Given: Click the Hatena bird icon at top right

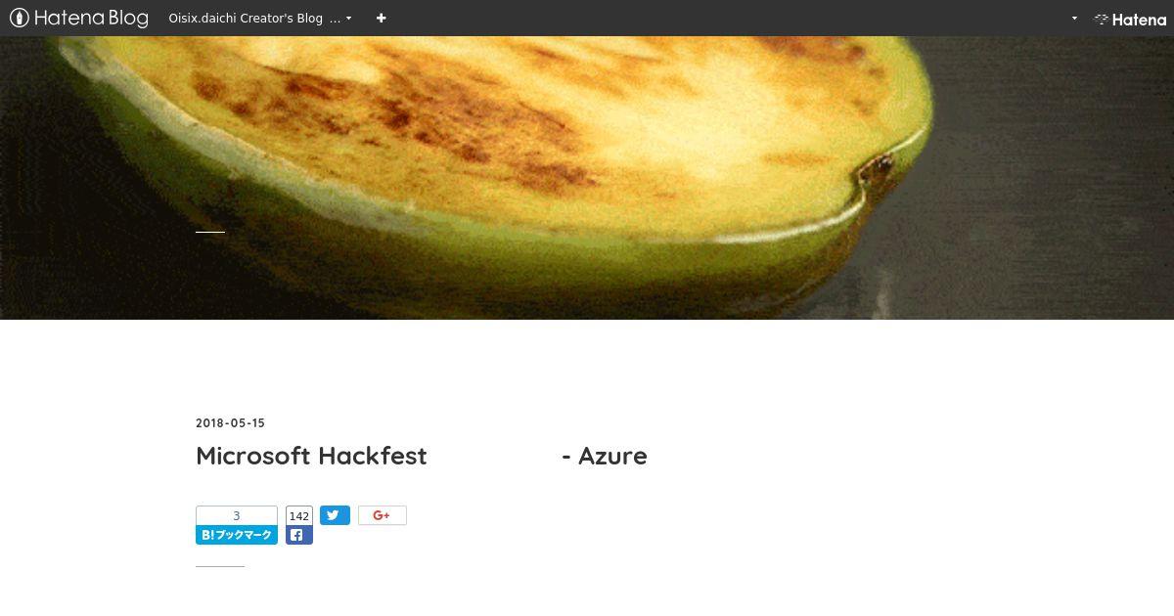Looking at the screenshot, I should [1101, 19].
